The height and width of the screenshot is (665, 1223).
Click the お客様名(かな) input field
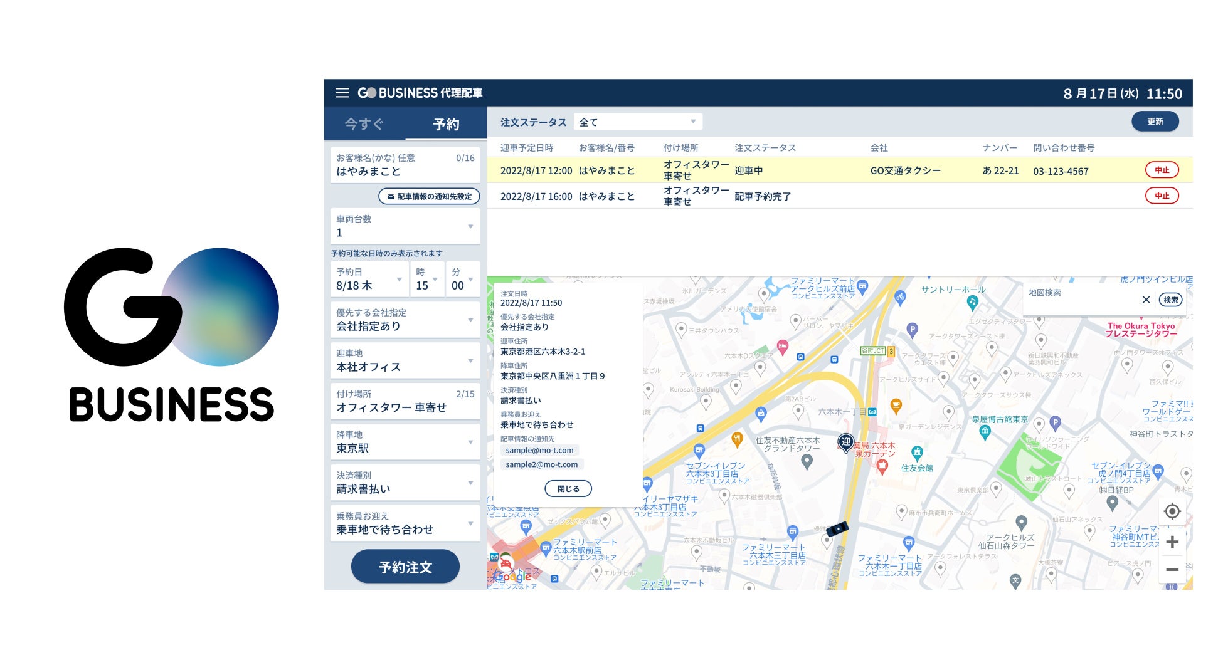(x=405, y=165)
